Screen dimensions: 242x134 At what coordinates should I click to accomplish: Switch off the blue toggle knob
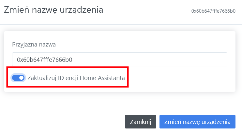pyautogui.click(x=21, y=78)
